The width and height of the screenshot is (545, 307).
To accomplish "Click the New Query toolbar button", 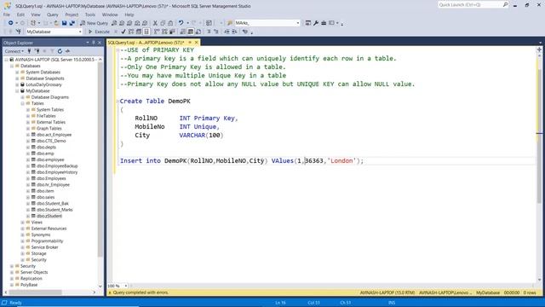I will click(95, 23).
